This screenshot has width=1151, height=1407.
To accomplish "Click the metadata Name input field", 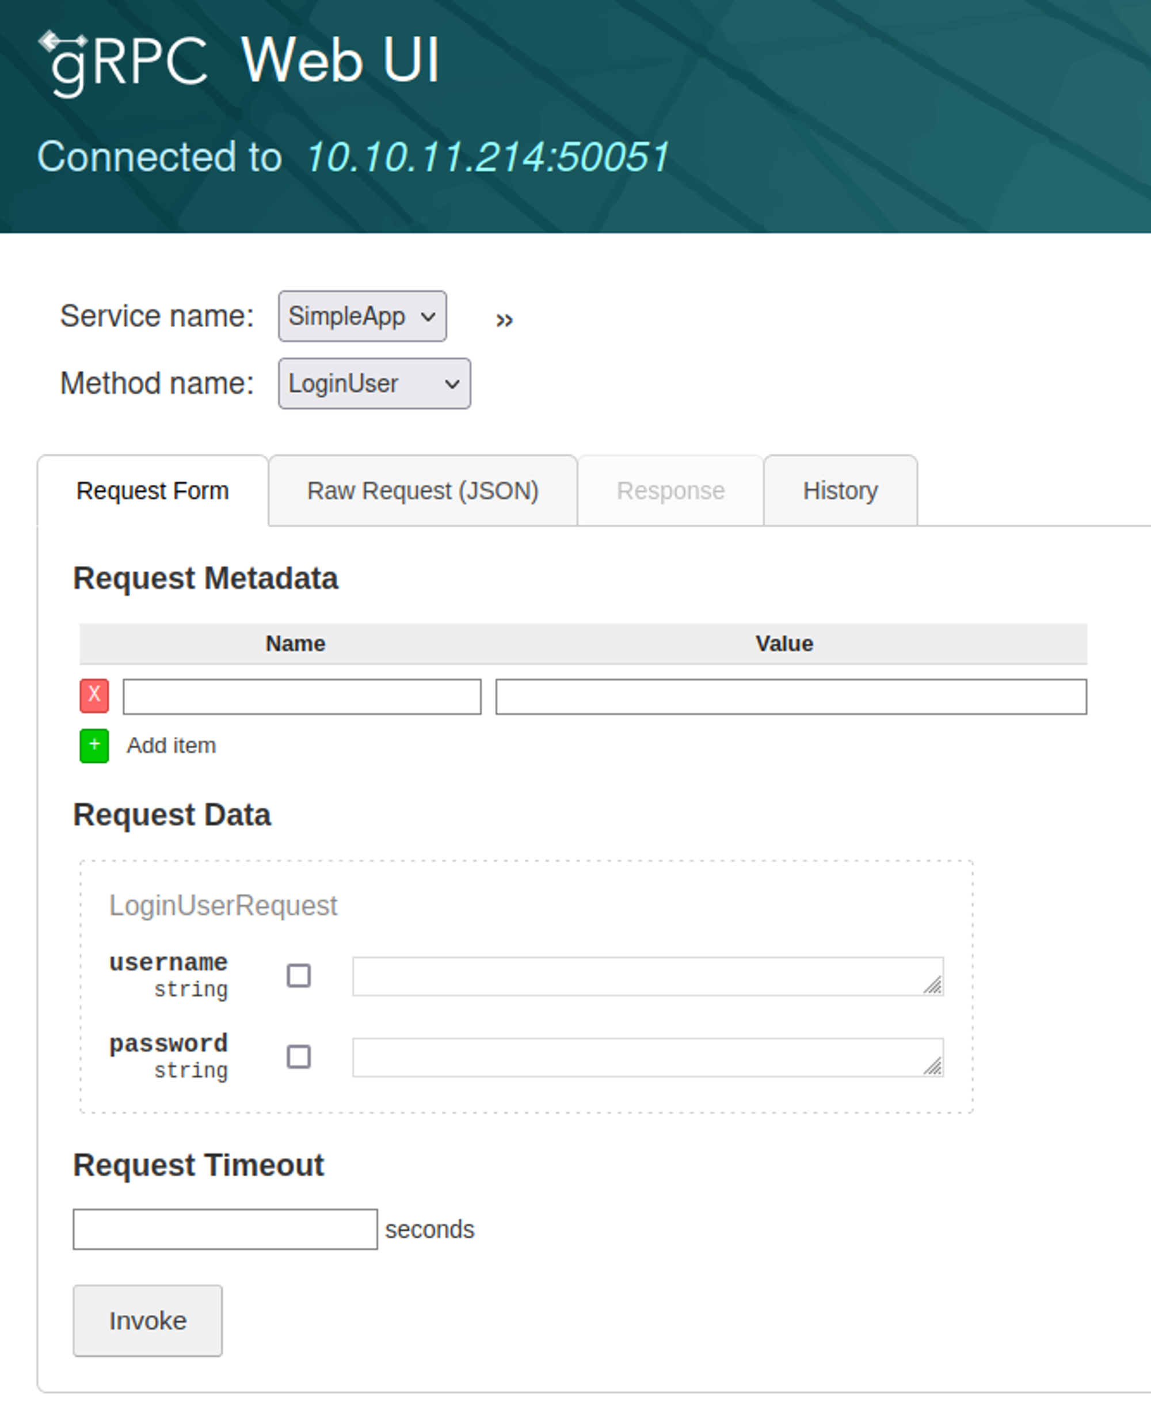I will (302, 696).
